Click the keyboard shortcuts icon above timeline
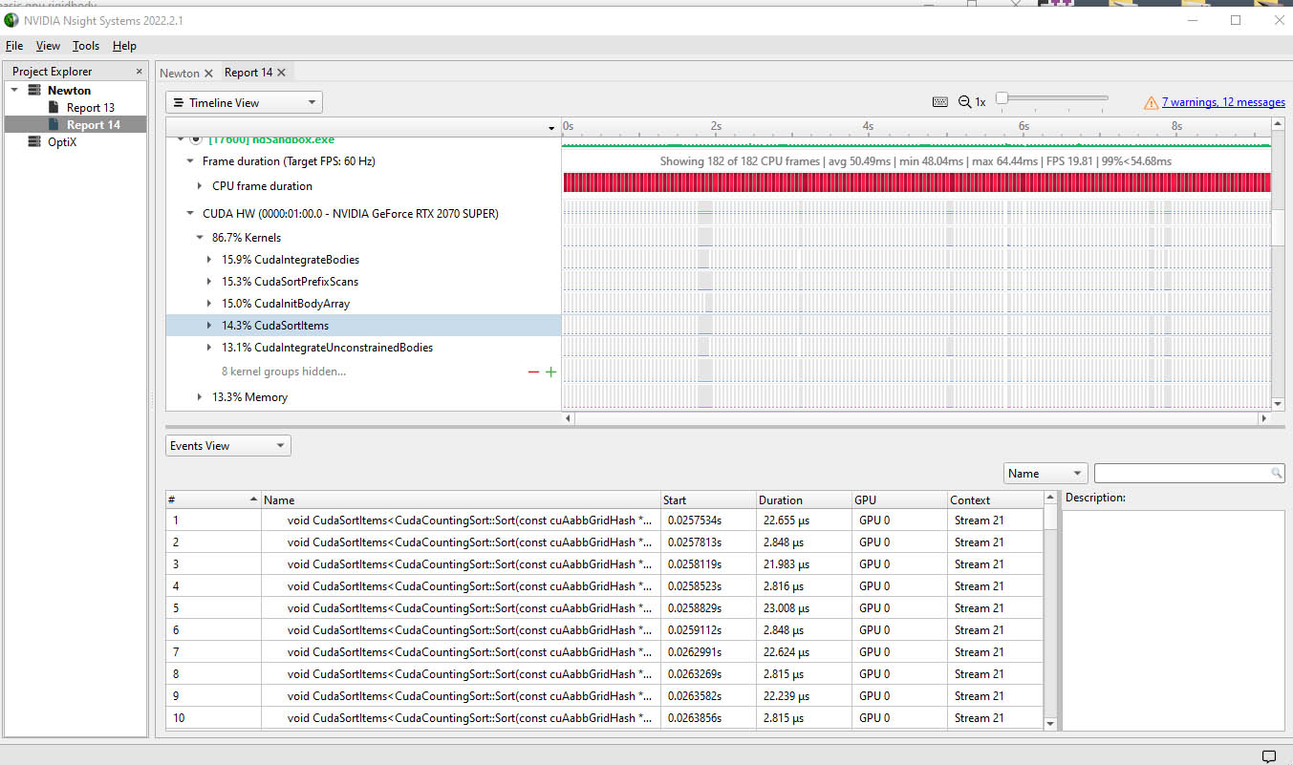 [939, 102]
